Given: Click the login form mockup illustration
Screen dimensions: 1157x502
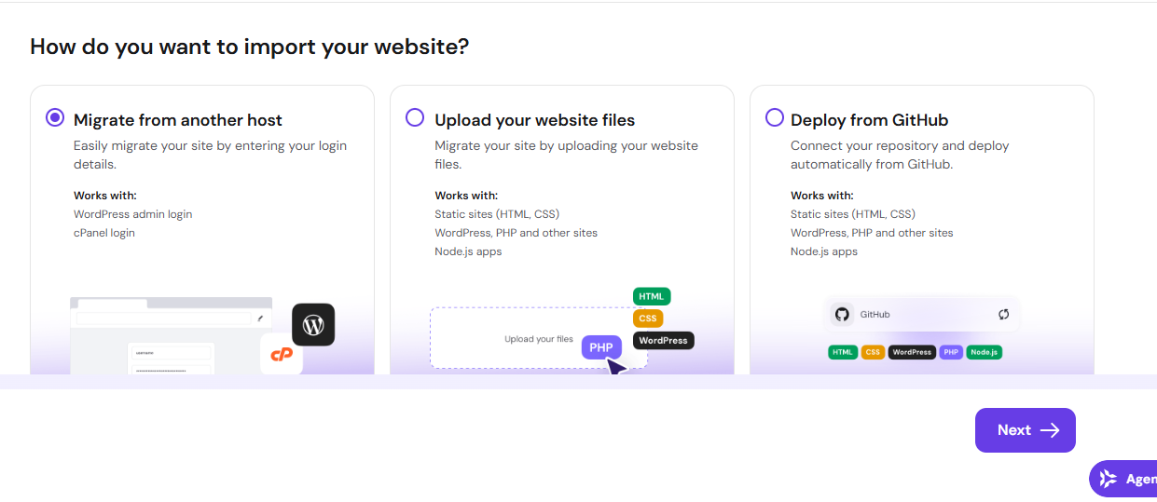Looking at the screenshot, I should pos(171,359).
